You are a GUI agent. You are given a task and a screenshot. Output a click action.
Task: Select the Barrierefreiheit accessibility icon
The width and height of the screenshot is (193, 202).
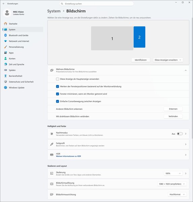[x=5, y=76]
